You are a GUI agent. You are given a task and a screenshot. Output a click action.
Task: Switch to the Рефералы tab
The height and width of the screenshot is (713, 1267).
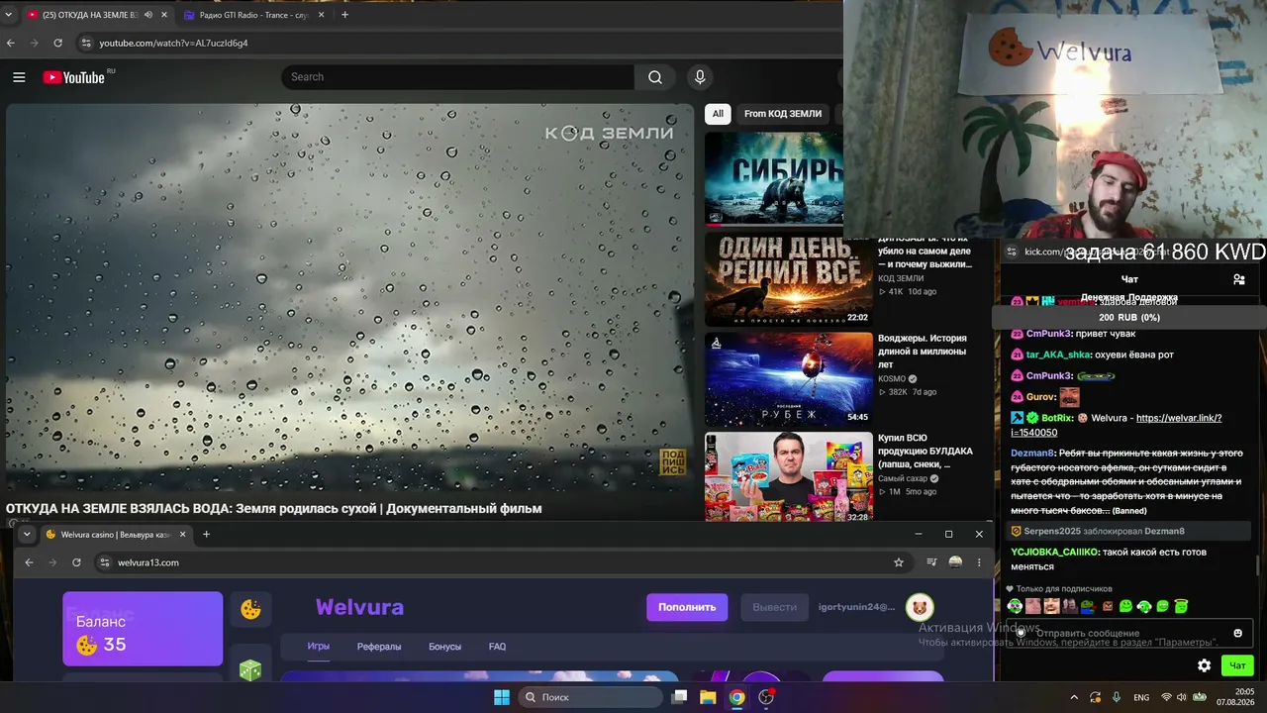click(379, 647)
